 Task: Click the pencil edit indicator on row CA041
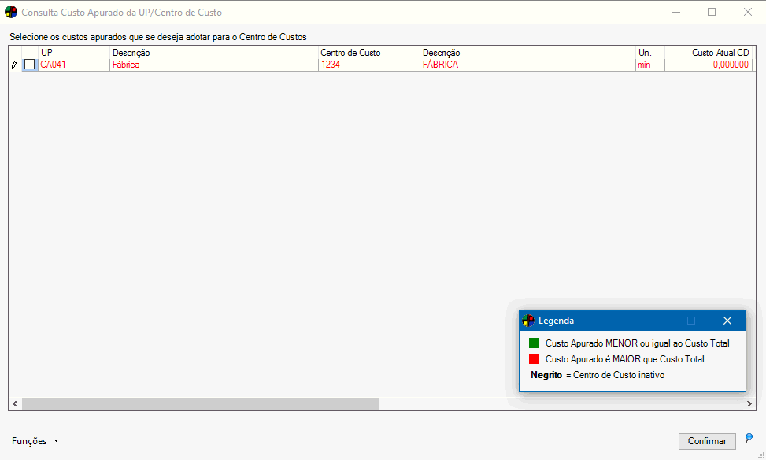click(13, 65)
